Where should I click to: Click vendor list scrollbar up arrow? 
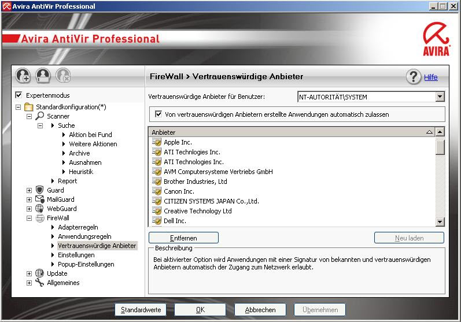440,132
